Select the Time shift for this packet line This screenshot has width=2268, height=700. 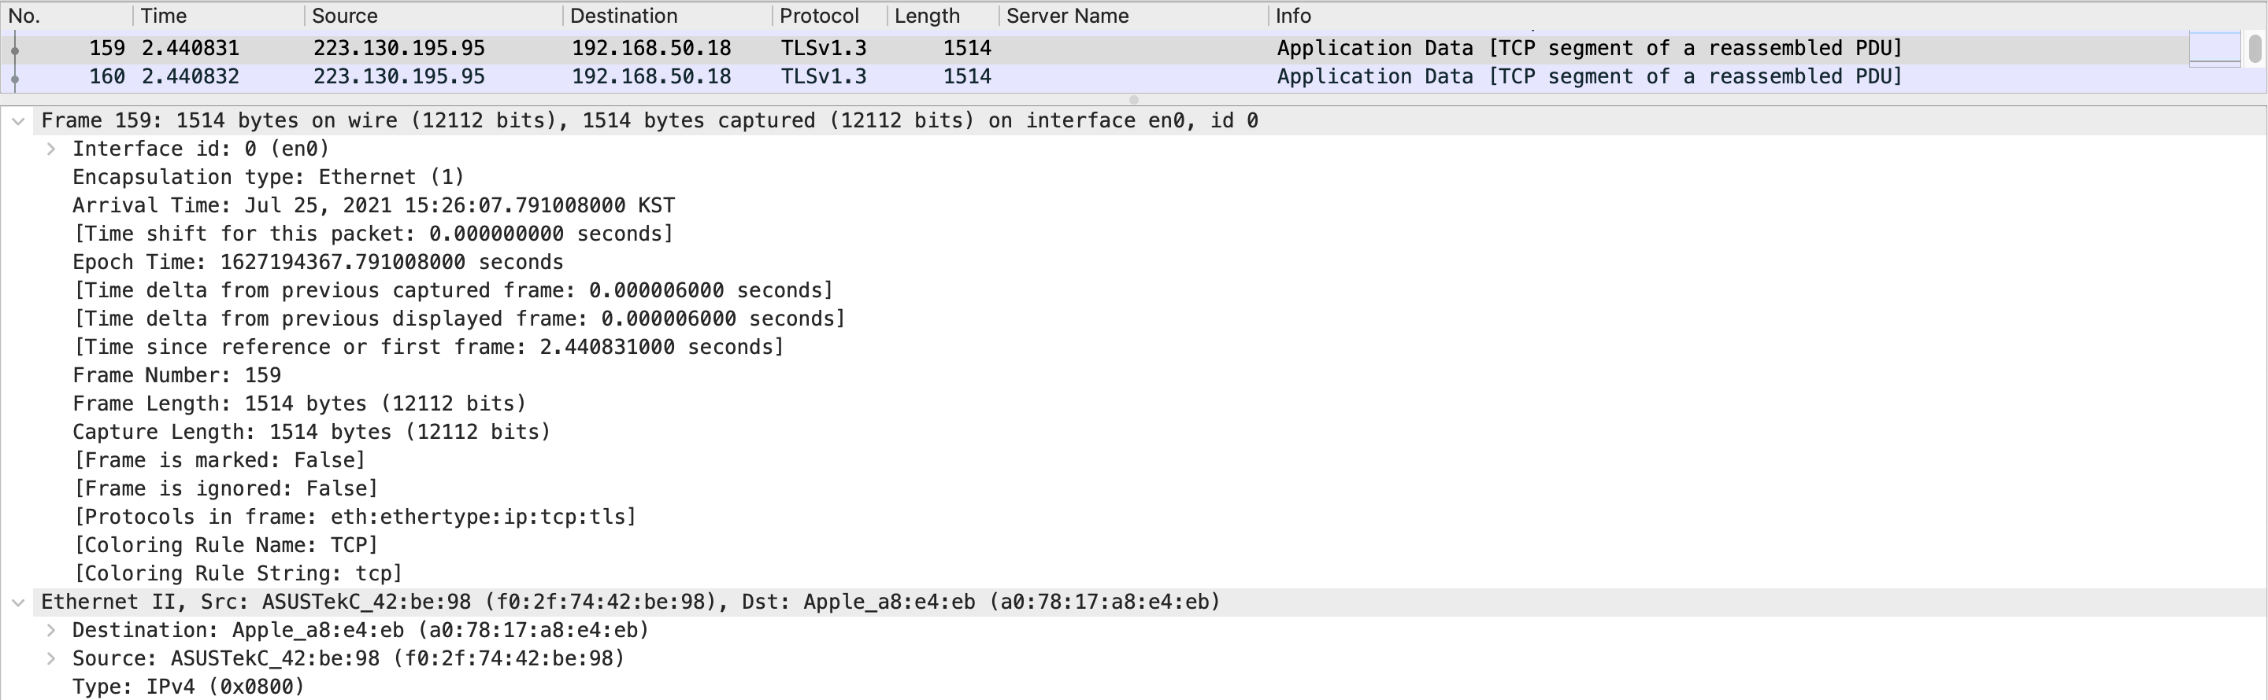point(373,234)
